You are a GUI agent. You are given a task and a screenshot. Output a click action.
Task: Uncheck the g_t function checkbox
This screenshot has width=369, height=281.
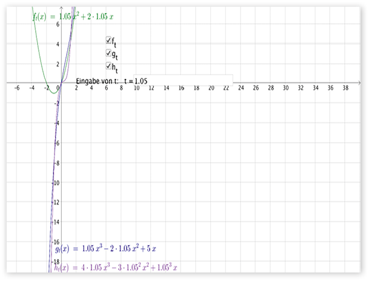(x=108, y=53)
